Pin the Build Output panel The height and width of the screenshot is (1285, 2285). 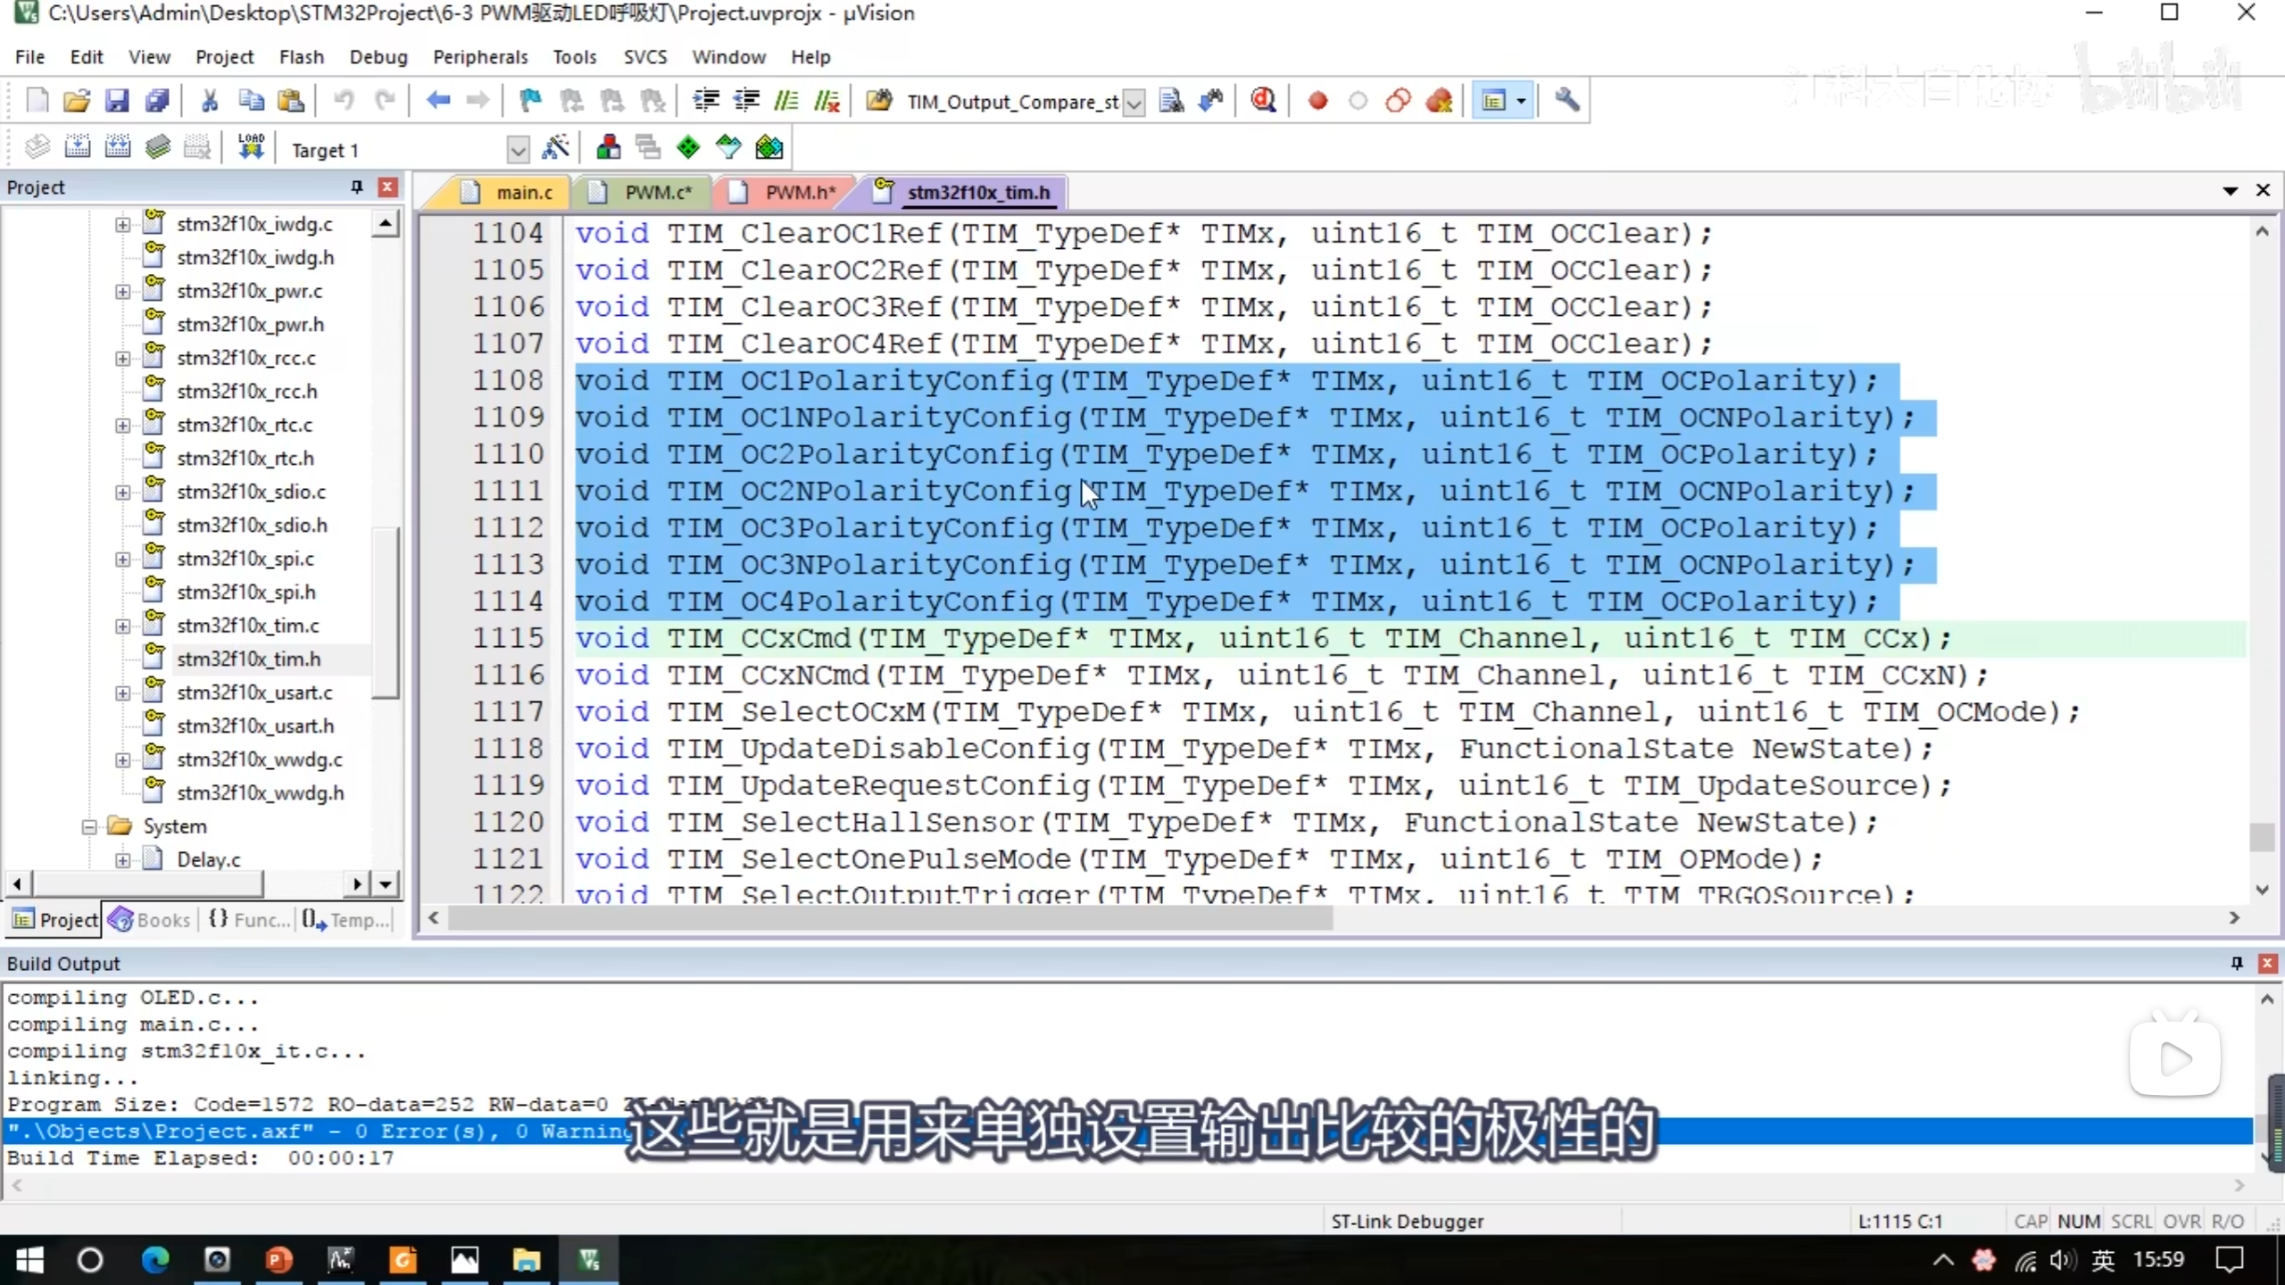click(2237, 963)
